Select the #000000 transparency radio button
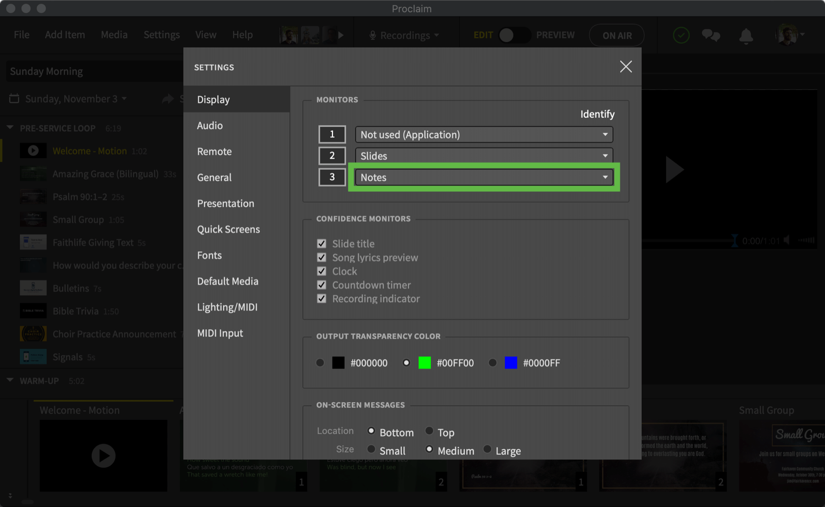 pyautogui.click(x=320, y=362)
